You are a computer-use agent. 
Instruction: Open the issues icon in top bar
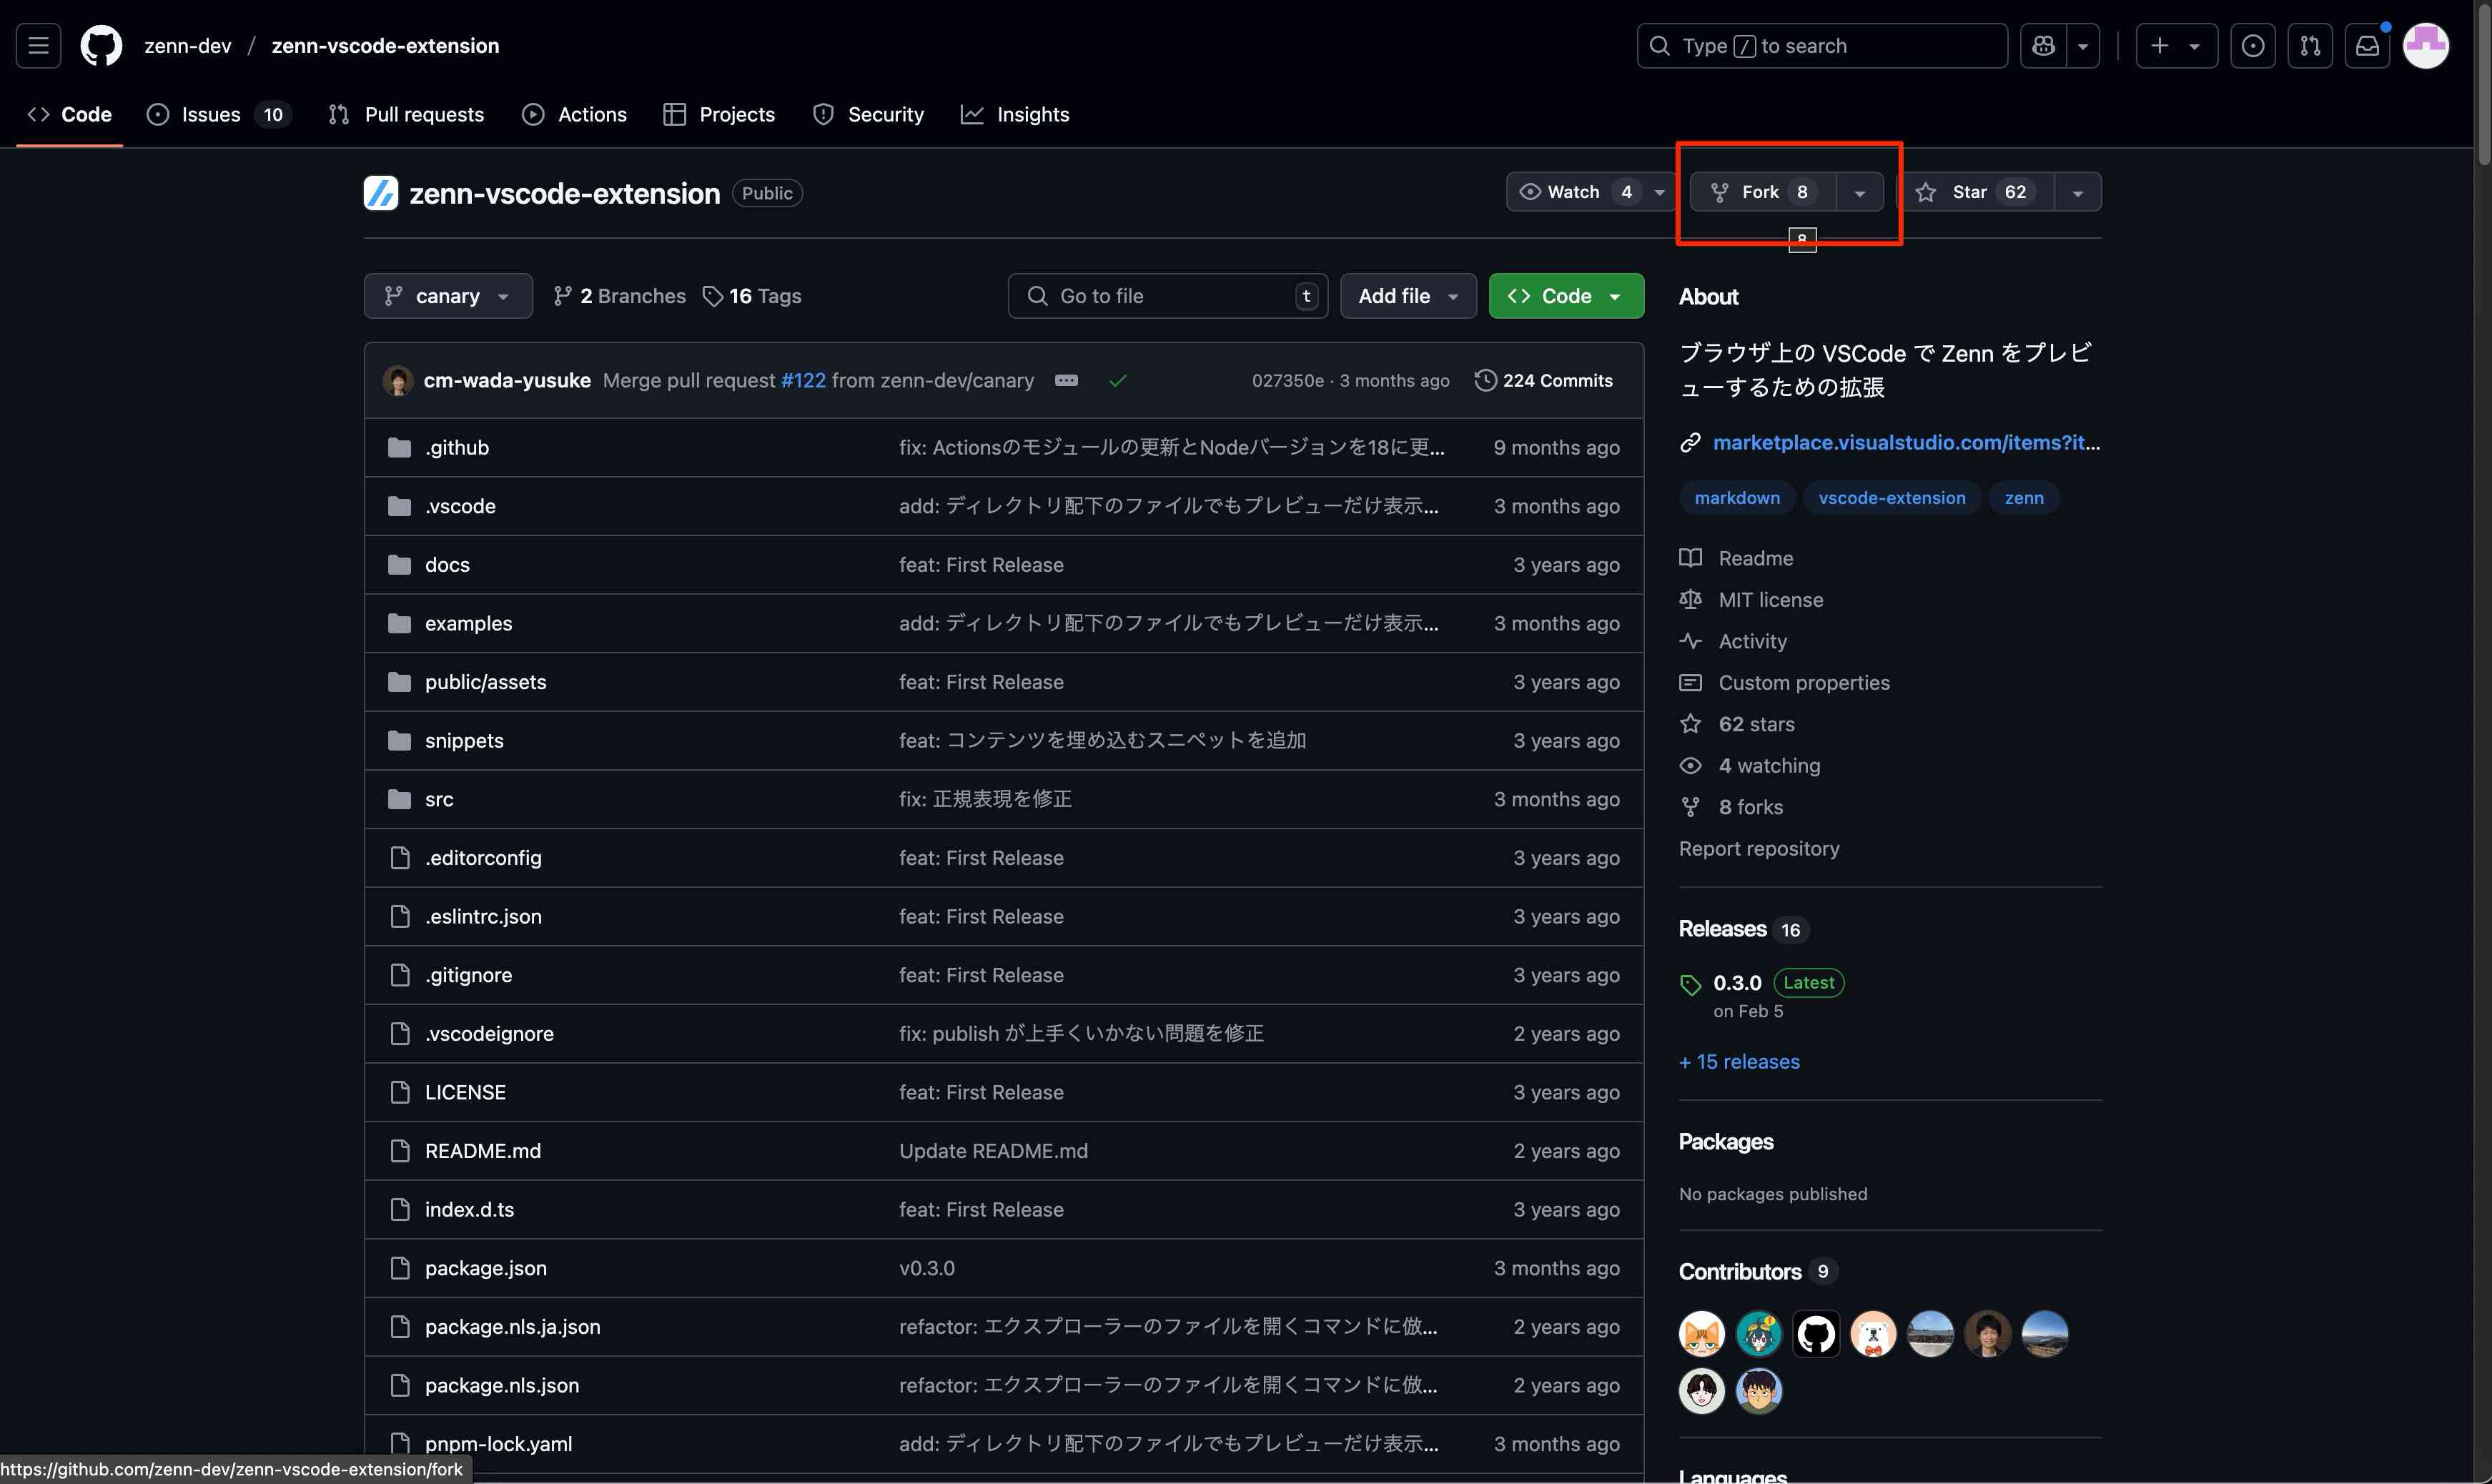pos(2252,46)
